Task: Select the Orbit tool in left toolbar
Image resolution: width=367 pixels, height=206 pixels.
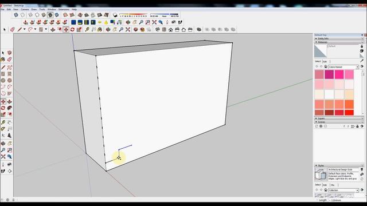Action: click(3, 144)
